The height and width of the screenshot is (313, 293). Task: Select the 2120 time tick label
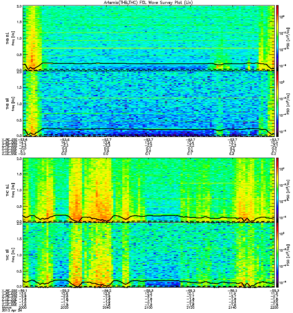coord(190,308)
